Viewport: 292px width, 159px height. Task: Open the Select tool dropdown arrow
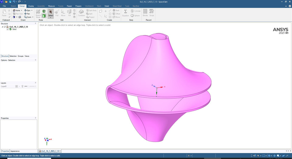pos(51,18)
